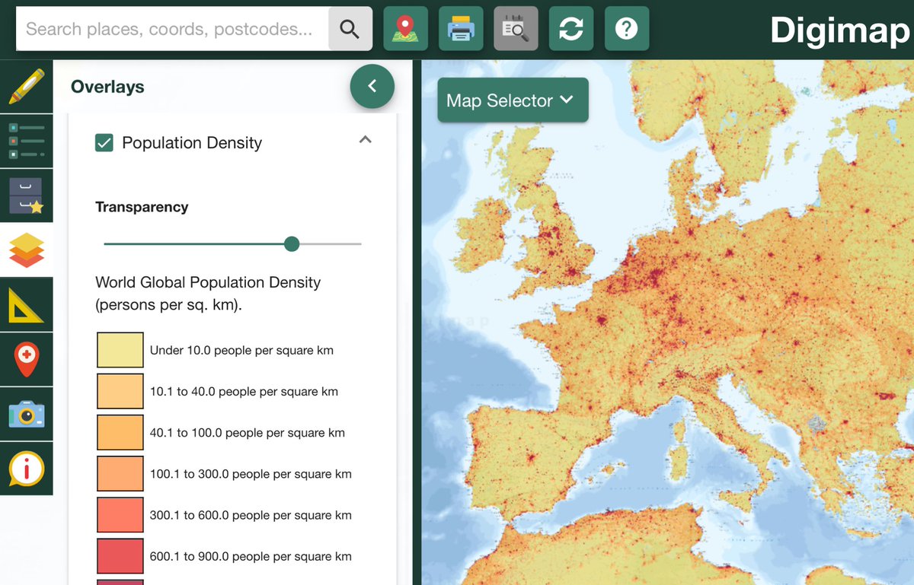Click 'World Global Population Density' description text

tap(208, 293)
